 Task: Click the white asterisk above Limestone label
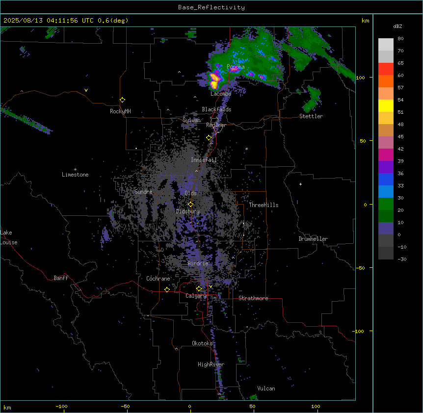(x=75, y=170)
